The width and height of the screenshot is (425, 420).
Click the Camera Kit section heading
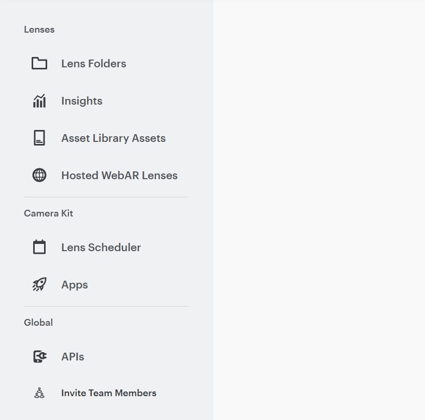(x=49, y=213)
